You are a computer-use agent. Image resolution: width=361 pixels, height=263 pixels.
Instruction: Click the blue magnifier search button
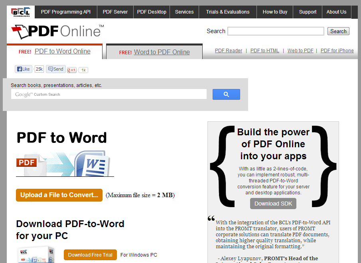(226, 95)
